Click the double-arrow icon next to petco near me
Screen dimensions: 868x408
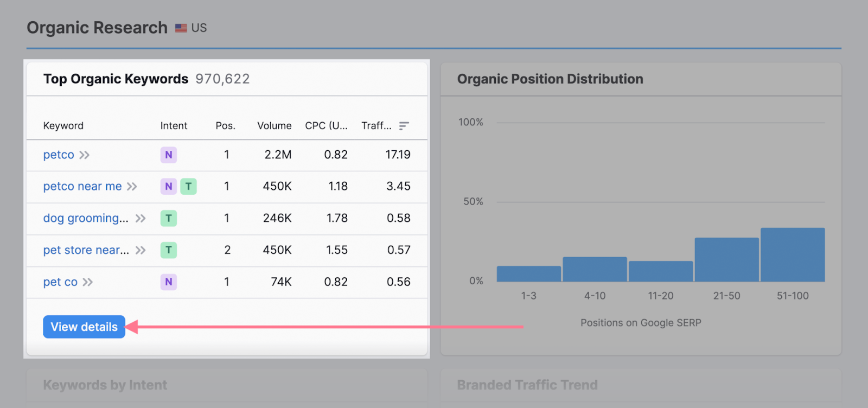(x=132, y=187)
